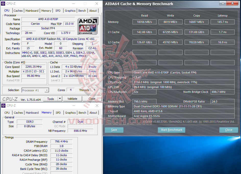Click the Memory Read value 18356 MB/s
The height and width of the screenshot is (174, 241).
(x=144, y=22)
